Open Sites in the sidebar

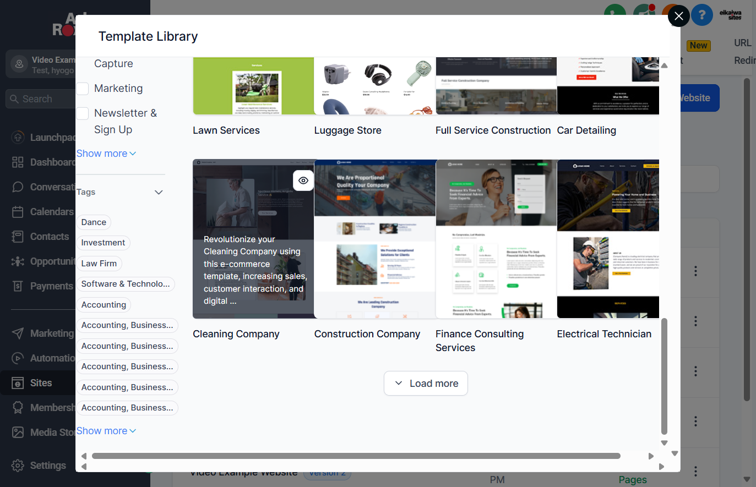pos(39,383)
